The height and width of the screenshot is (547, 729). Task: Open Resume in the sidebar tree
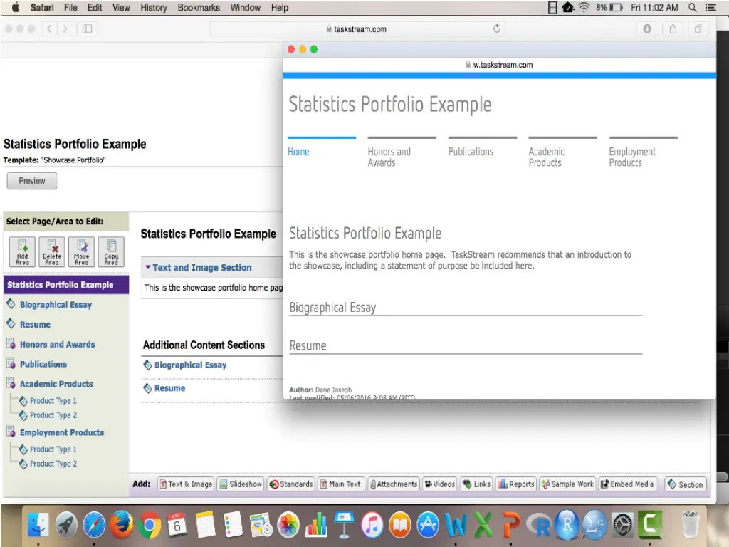(x=35, y=325)
